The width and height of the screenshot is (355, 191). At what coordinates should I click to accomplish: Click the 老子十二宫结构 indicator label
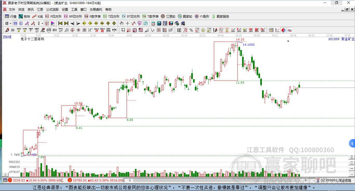point(32,39)
